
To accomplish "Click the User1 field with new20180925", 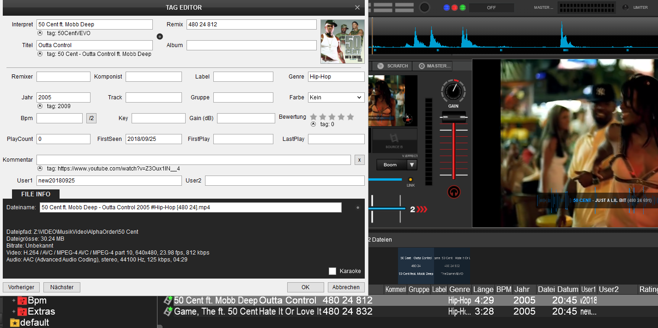I will pyautogui.click(x=109, y=181).
